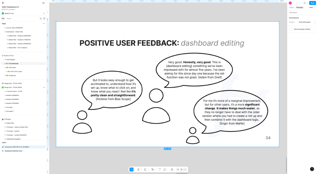The height and width of the screenshot is (174, 317).
Task: Expand the Move tool options arrow
Action: pos(135,170)
